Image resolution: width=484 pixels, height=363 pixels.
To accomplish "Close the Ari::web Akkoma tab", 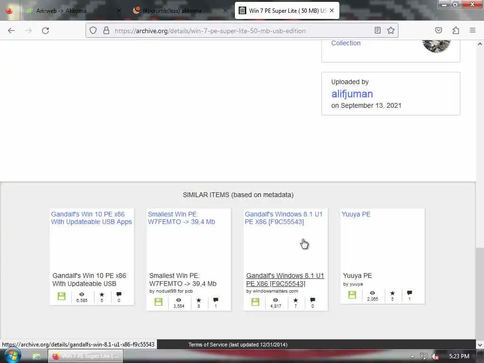I will (x=119, y=10).
